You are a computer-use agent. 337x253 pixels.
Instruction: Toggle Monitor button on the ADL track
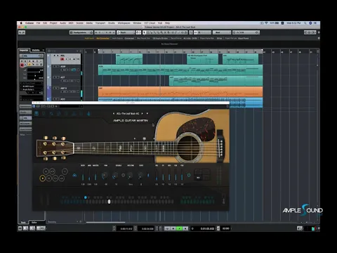tap(66, 59)
